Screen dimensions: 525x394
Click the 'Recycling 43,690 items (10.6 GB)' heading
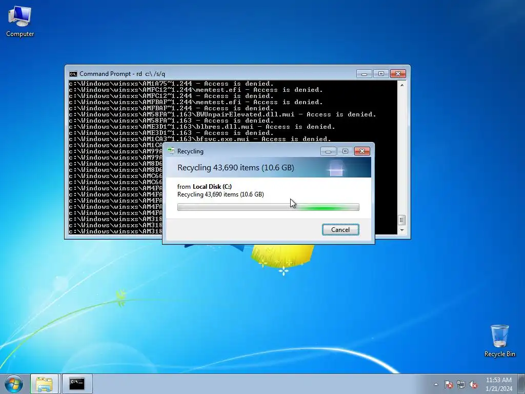236,168
